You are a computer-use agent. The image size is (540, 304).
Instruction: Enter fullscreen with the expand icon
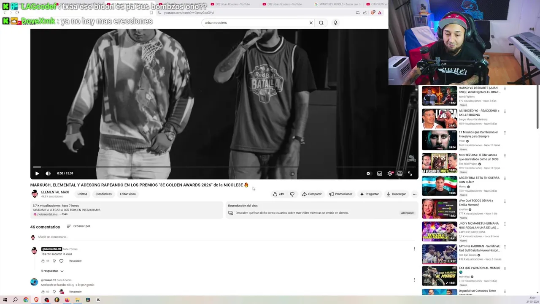click(410, 174)
